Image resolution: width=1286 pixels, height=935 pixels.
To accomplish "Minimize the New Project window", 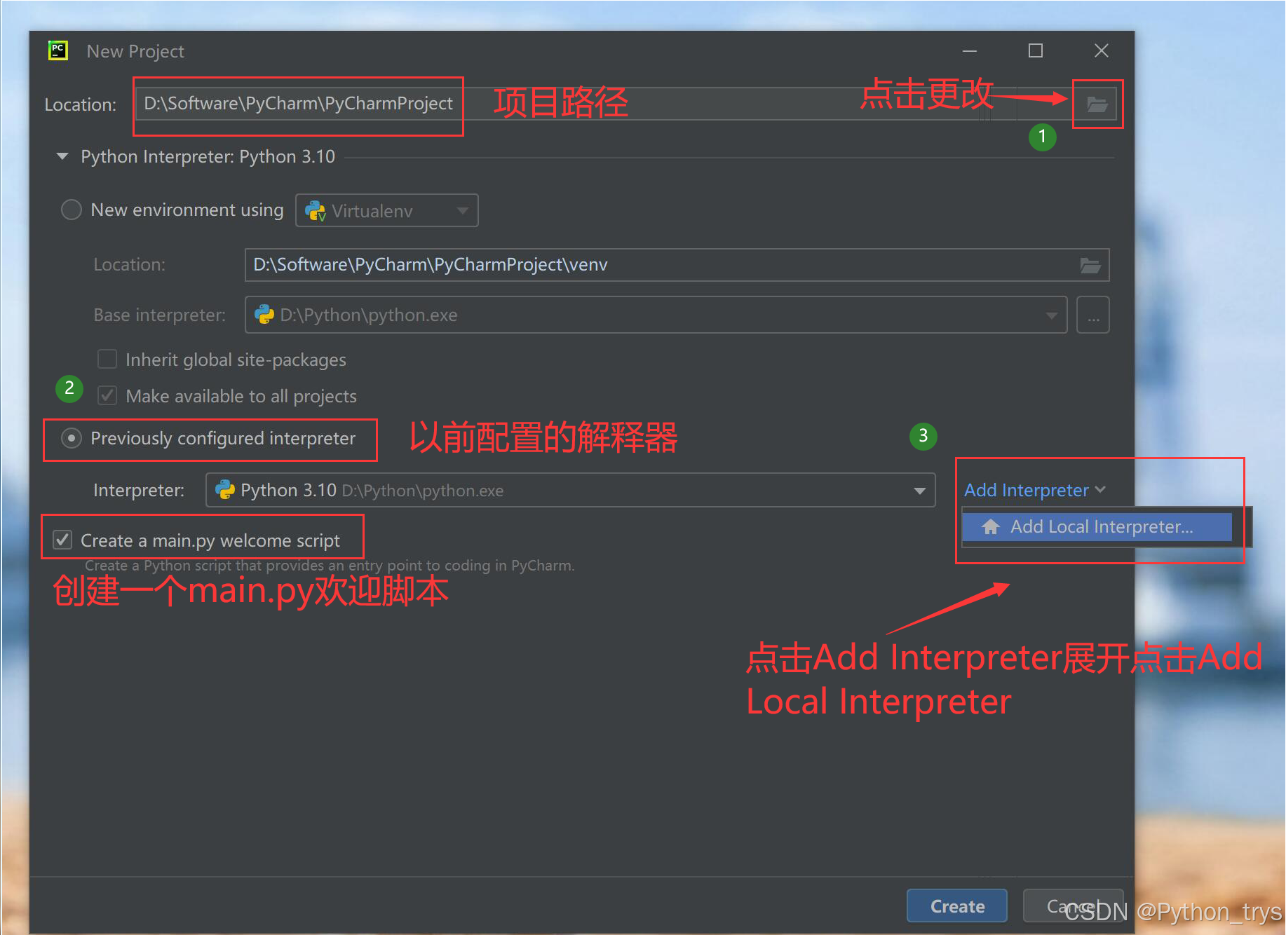I will (x=970, y=51).
